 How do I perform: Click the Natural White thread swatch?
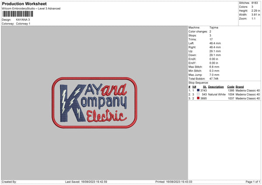(198, 94)
